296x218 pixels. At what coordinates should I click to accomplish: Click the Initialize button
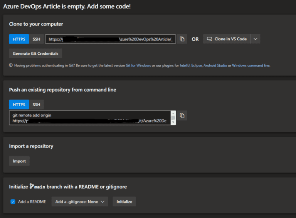click(x=124, y=201)
